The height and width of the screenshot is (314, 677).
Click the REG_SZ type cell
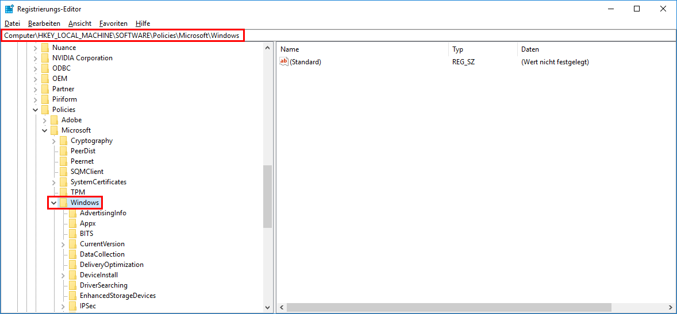pyautogui.click(x=464, y=62)
